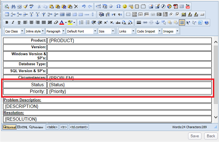Viewport: 219px width, 142px height.
Task: Insert Flash content icon
Action: tap(163, 6)
